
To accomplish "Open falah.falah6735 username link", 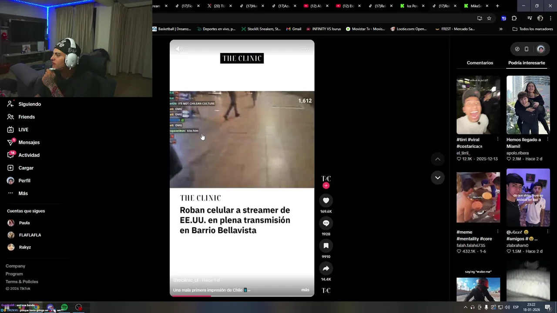I will [471, 246].
